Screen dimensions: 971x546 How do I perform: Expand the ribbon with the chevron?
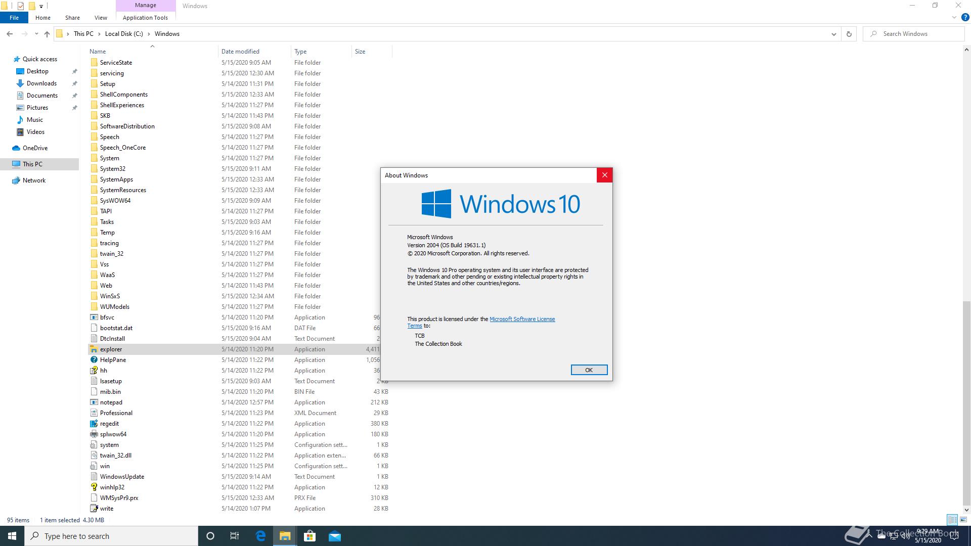954,18
